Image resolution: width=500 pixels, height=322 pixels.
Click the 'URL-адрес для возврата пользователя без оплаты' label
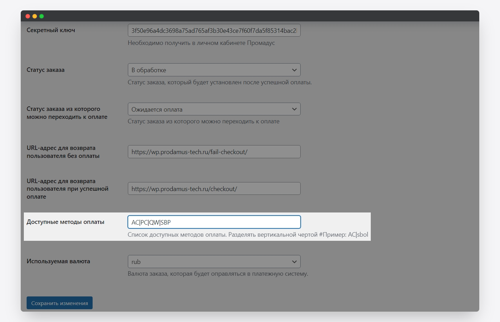coord(63,152)
